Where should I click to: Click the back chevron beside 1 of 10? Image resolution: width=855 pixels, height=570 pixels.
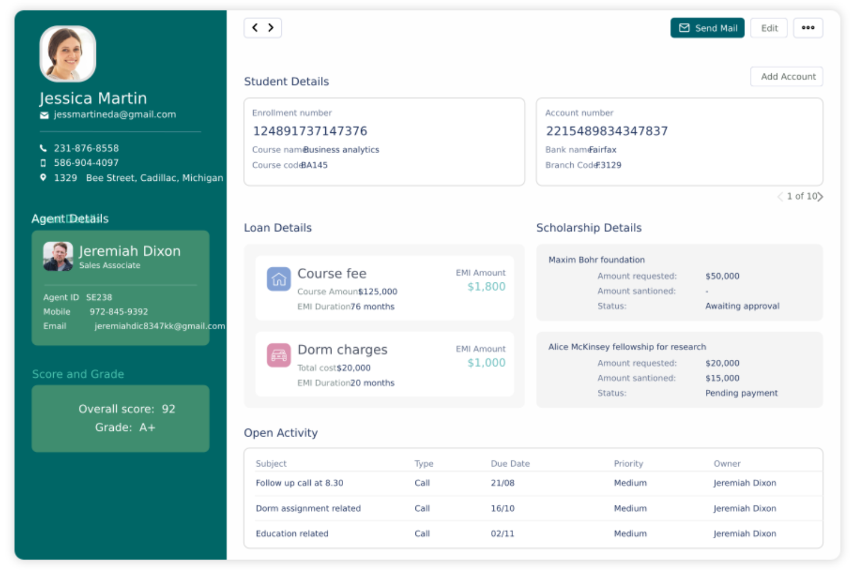(x=780, y=196)
